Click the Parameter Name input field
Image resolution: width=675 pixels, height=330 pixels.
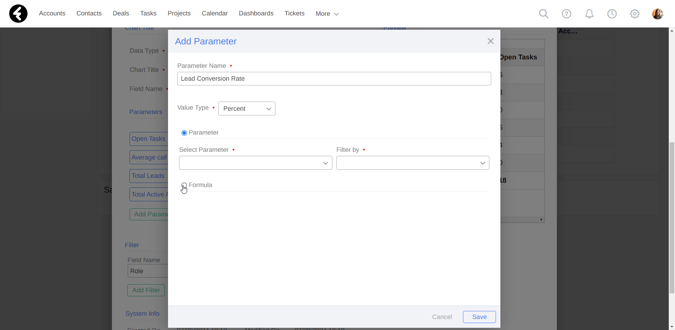tap(334, 78)
